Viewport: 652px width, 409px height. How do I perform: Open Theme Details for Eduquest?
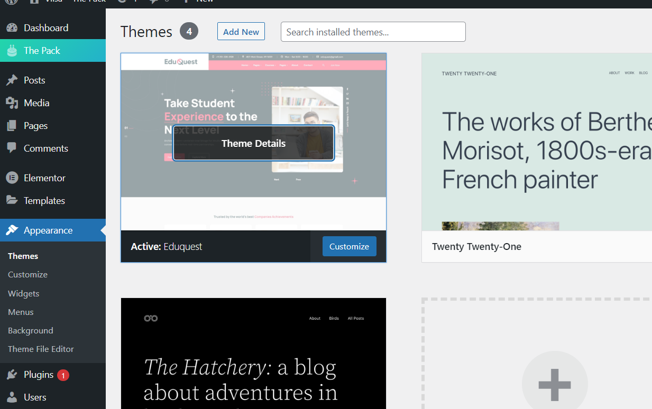(x=253, y=143)
